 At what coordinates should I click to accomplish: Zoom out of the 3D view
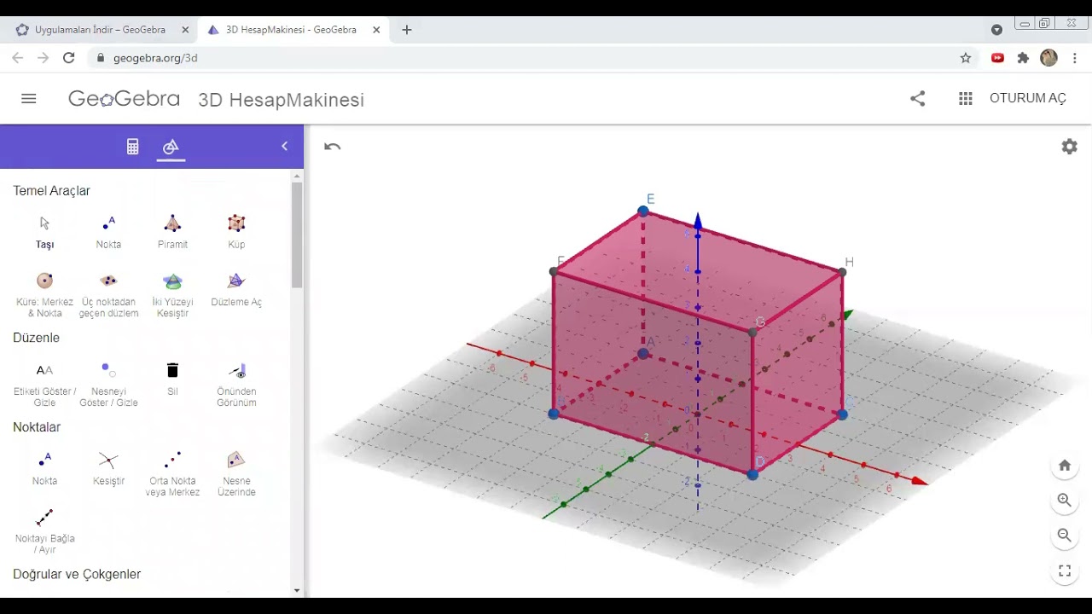[x=1065, y=536]
